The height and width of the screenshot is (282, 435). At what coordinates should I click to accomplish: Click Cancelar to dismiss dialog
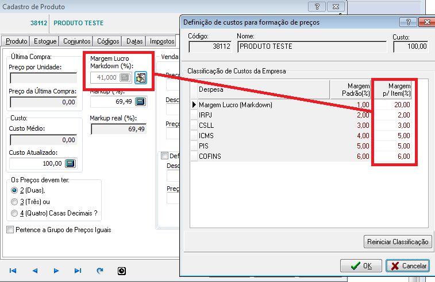coord(407,266)
